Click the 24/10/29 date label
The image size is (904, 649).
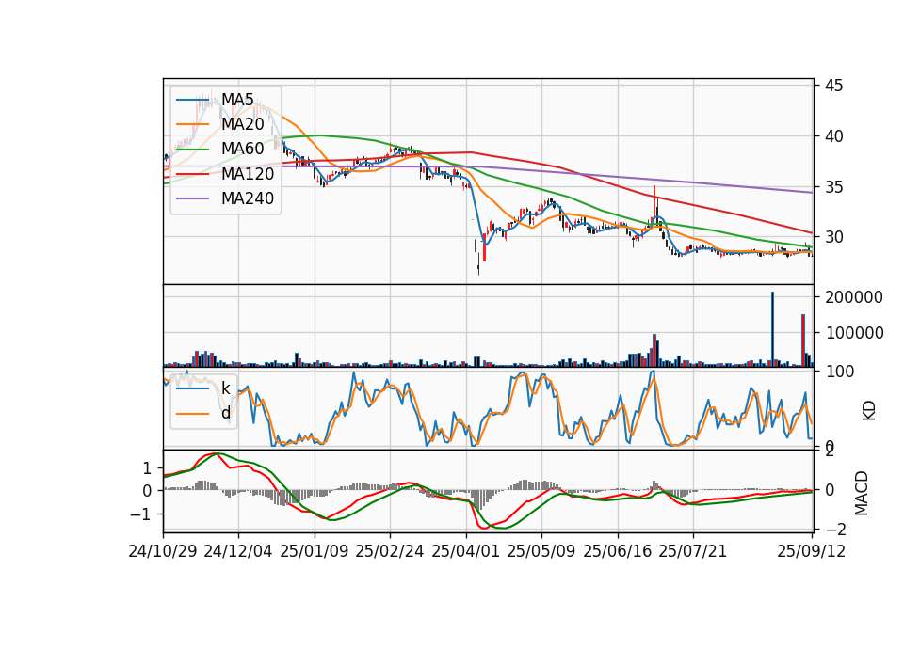(x=163, y=551)
